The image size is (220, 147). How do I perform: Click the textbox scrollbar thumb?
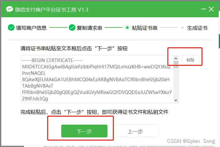[x=176, y=65]
